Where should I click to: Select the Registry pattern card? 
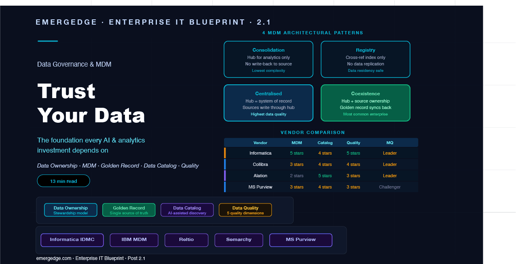click(x=366, y=59)
